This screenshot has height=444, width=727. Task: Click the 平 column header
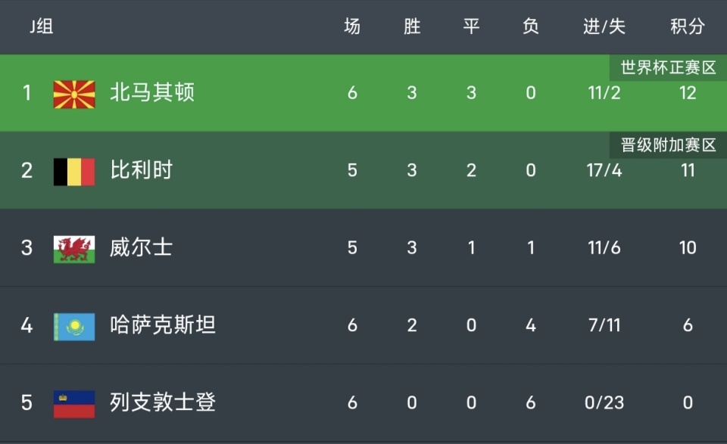pyautogui.click(x=471, y=27)
